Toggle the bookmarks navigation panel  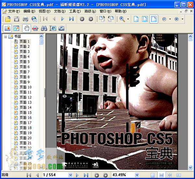click(7, 28)
